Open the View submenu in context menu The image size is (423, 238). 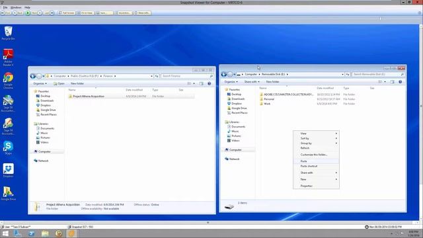point(316,134)
